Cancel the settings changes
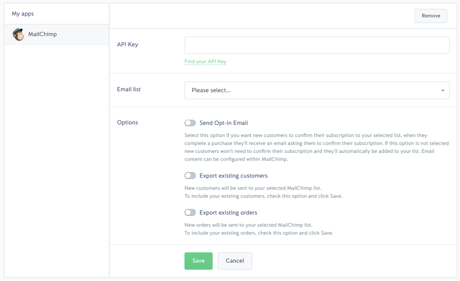Viewport: 460px width, 281px height. (x=235, y=261)
